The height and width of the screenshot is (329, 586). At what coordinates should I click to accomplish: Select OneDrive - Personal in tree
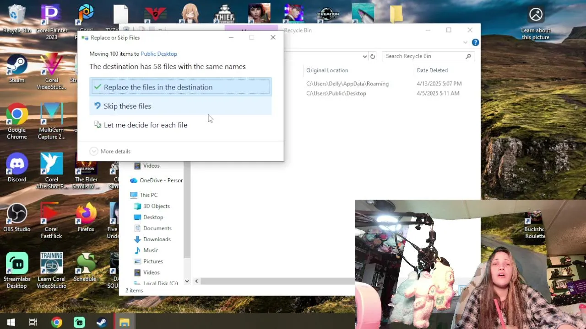156,180
